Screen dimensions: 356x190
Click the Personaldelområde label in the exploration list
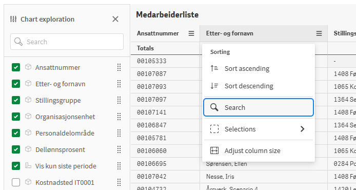[x=65, y=133]
